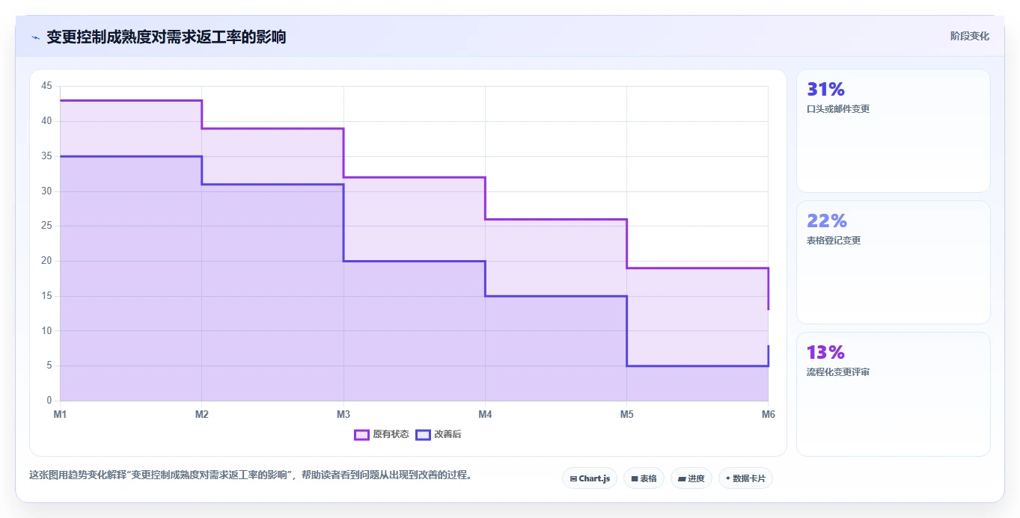The height and width of the screenshot is (518, 1020).
Task: Click the M4 axis label
Action: 485,414
